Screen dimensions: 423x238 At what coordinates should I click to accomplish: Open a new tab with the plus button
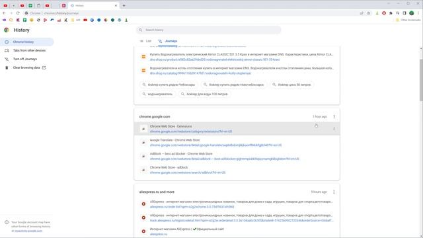(x=124, y=5)
